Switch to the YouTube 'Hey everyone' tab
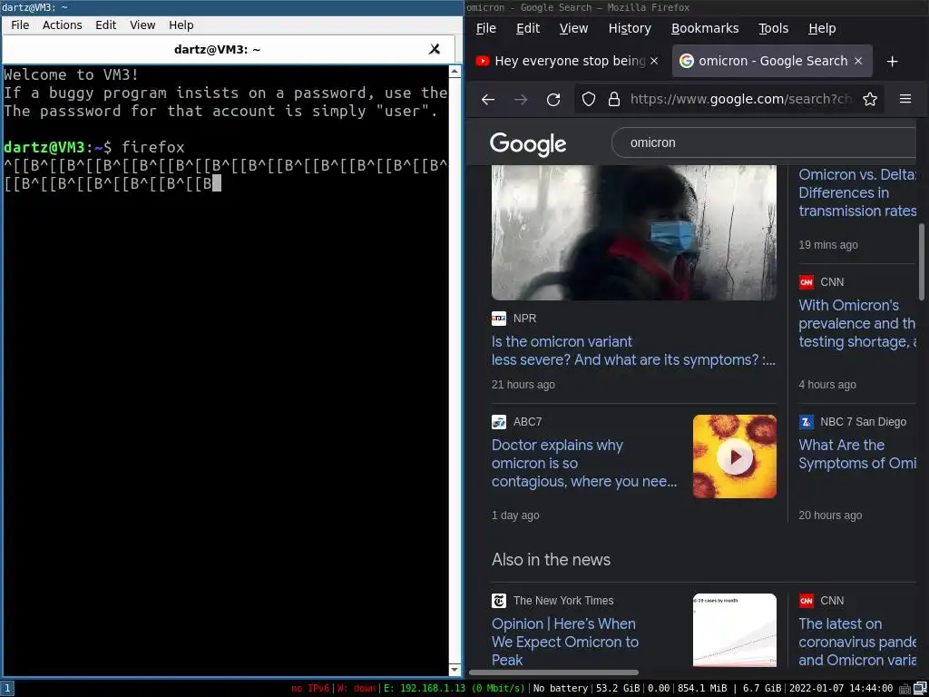 tap(567, 61)
